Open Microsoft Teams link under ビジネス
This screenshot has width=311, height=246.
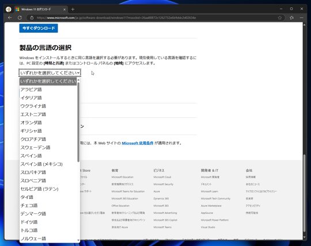[x=162, y=227]
